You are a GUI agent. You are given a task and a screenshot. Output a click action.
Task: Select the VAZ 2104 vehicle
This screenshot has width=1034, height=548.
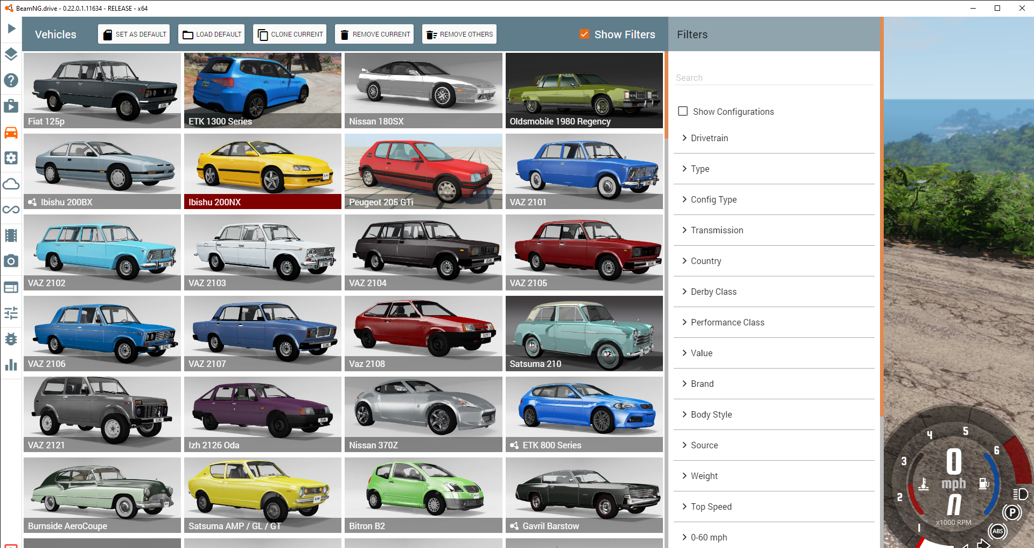(423, 252)
